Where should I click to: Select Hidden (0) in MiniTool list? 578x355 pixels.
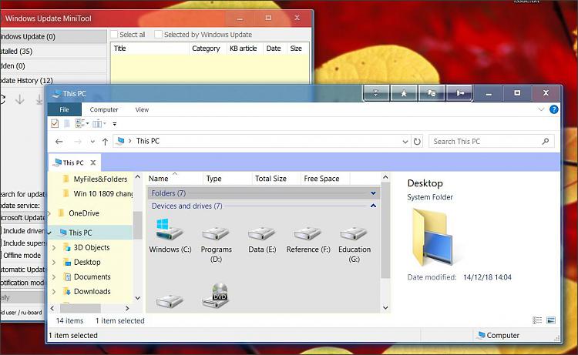[x=53, y=66]
